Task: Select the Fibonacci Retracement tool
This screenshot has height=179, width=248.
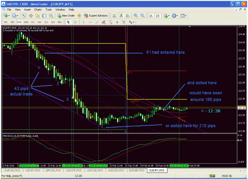Action: [x=110, y=22]
